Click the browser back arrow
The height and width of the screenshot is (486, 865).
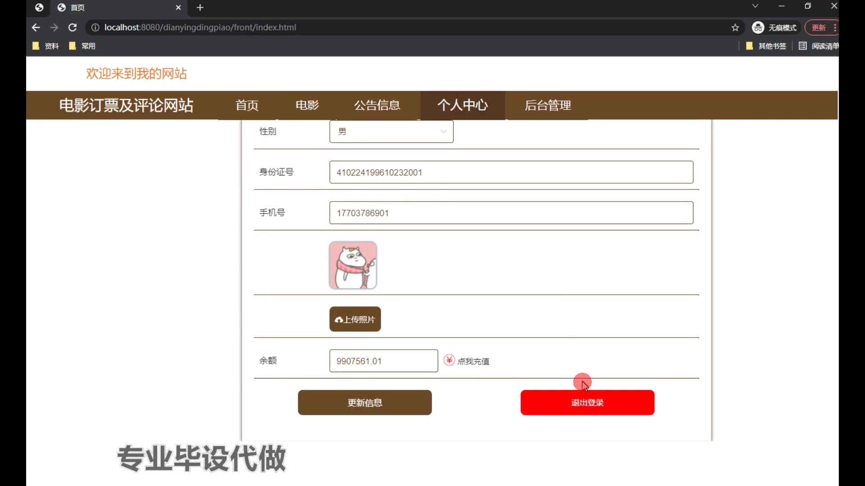(x=36, y=27)
